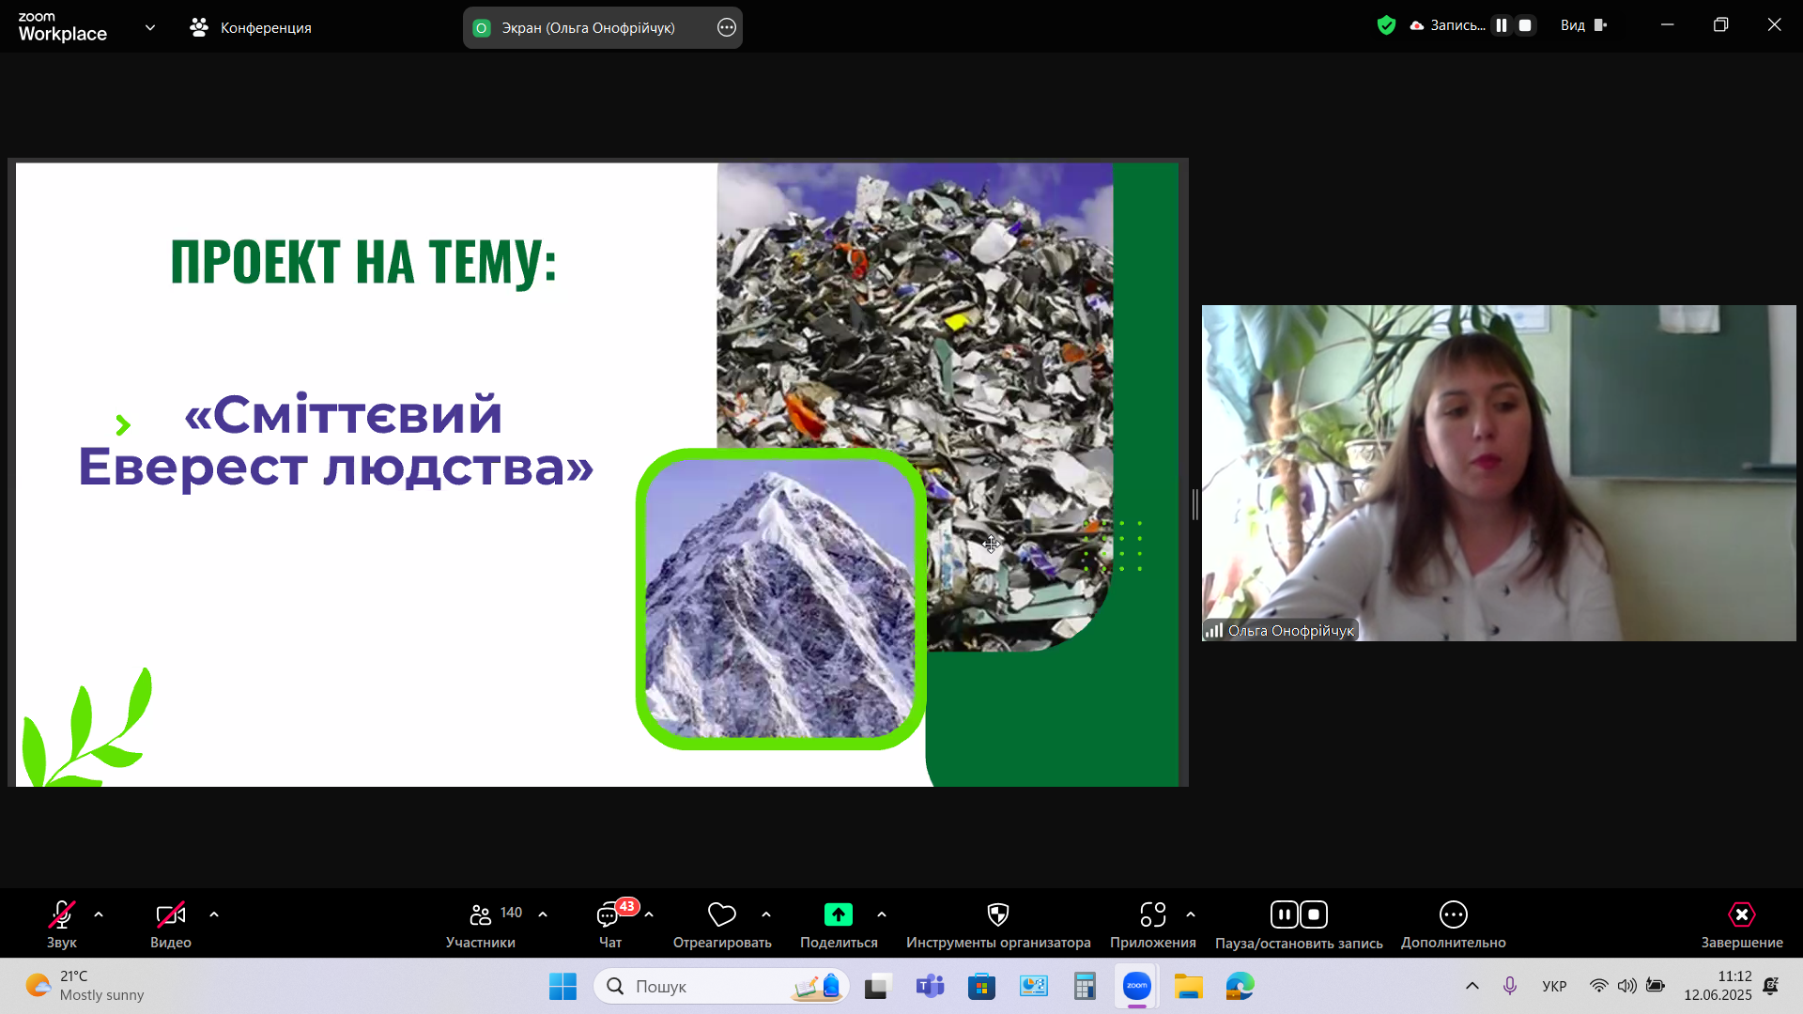Click the divider handle between share and video
Viewport: 1803px width, 1014px height.
tap(1194, 504)
